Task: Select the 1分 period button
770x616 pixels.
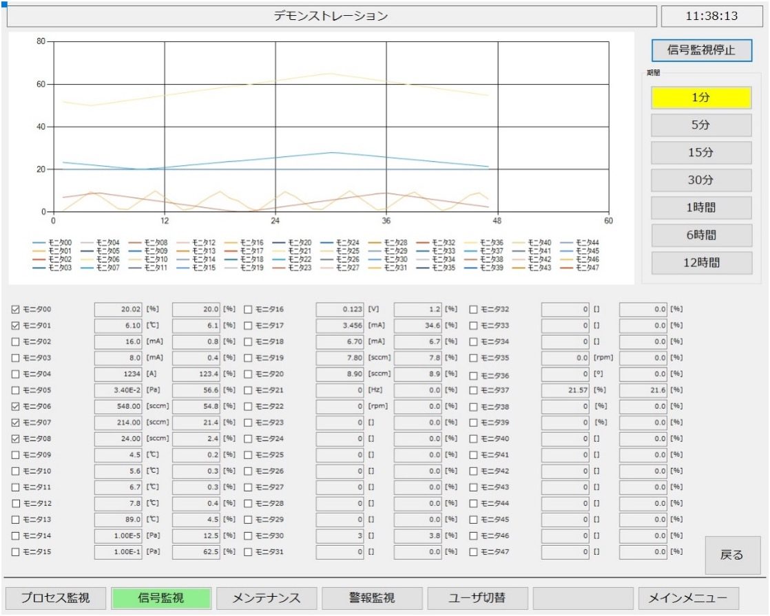Action: pyautogui.click(x=701, y=97)
